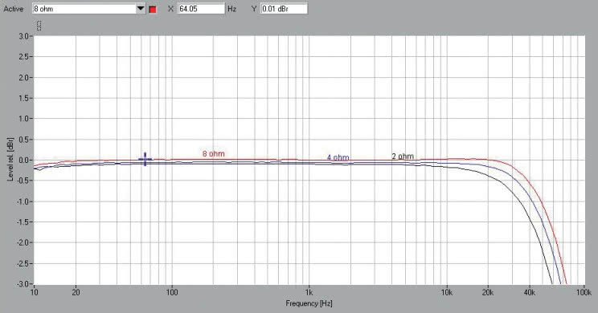Click the '-1.5' level axis tick label
The width and height of the screenshot is (598, 313).
(23, 222)
